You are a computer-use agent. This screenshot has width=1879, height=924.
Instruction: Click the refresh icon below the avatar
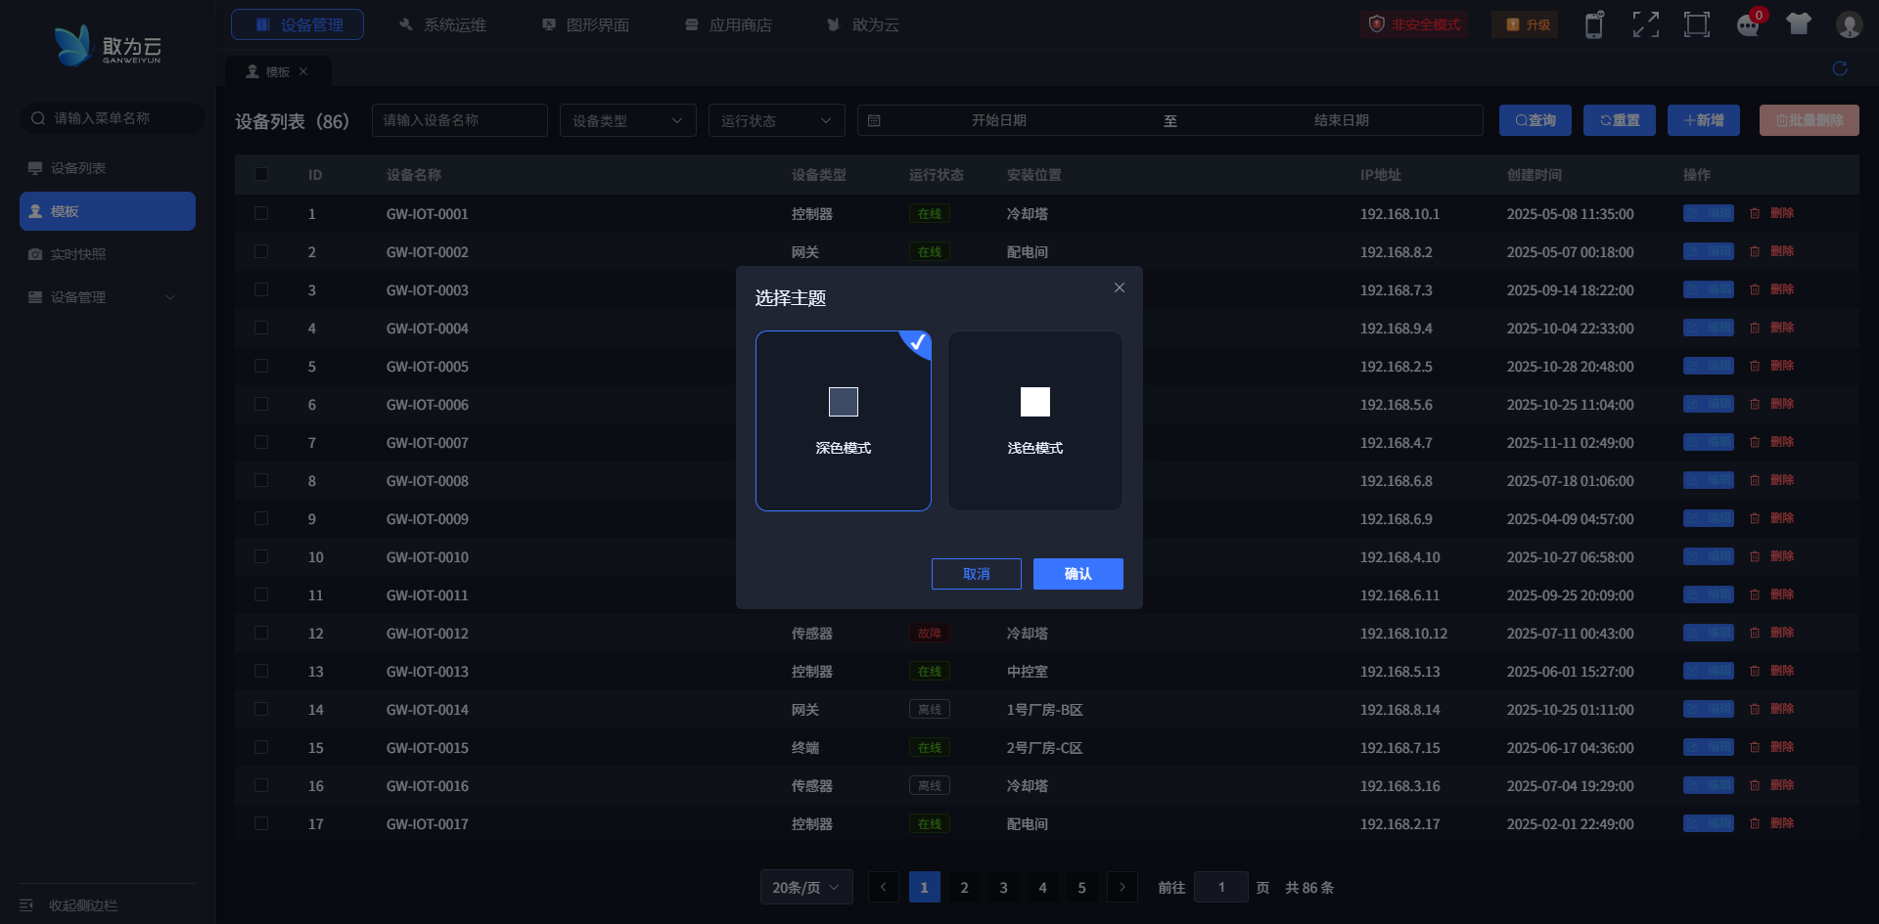[x=1840, y=68]
